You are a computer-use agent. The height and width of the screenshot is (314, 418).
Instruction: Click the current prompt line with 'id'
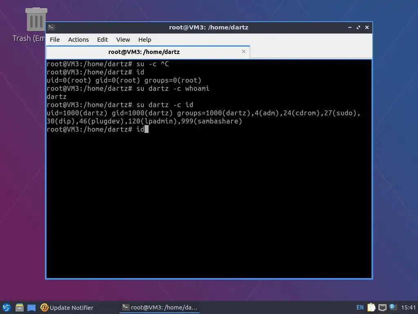point(98,129)
